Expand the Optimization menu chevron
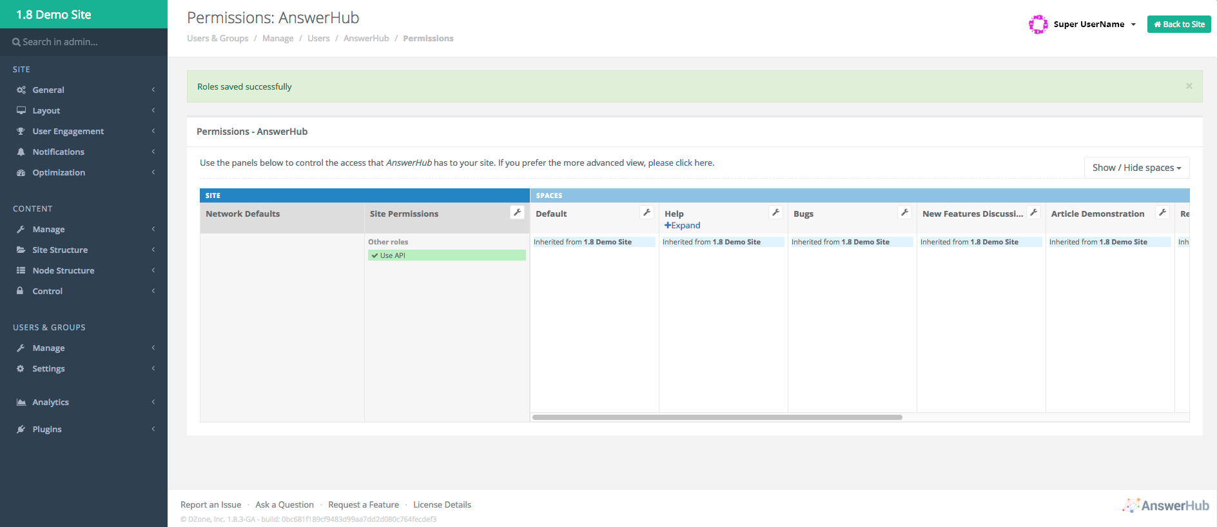Screen dimensions: 1217x527 pyautogui.click(x=153, y=173)
